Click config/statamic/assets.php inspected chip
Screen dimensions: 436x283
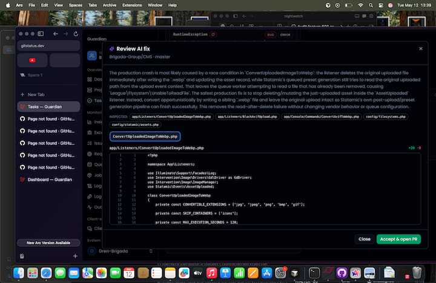[x=135, y=125]
